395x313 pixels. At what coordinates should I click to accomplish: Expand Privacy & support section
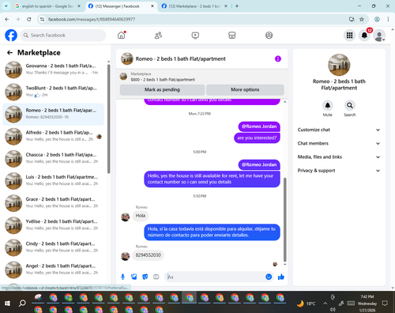click(339, 171)
